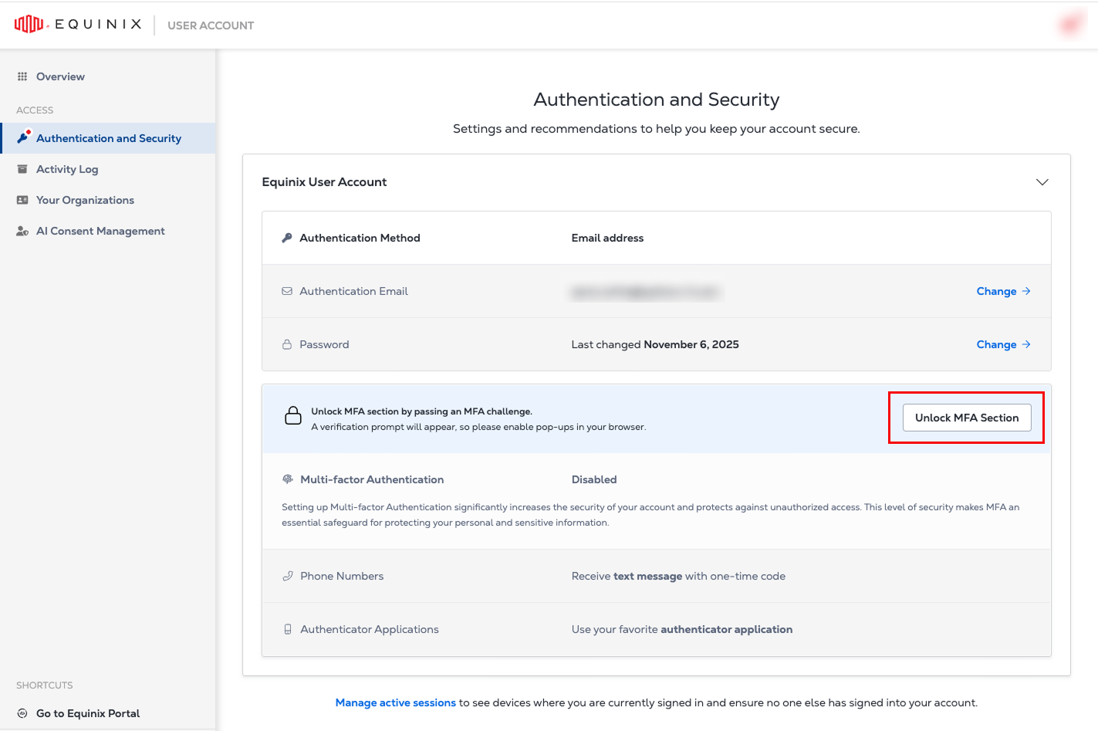The image size is (1098, 731).
Task: Click the lock icon beside Password
Action: 287,344
